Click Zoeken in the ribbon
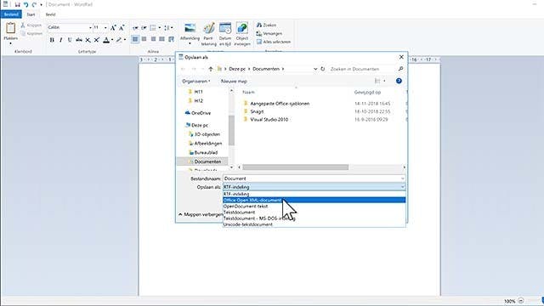The image size is (544, 306). click(266, 25)
